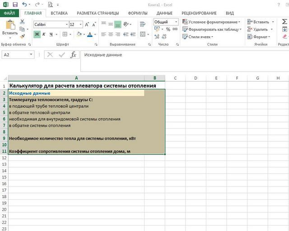Viewport: 289px width, 231px height.
Task: Toggle Italic formatting (К)
Action: click(44, 34)
